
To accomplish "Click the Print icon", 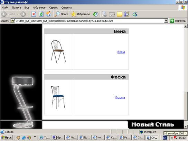I will [x=105, y=14].
